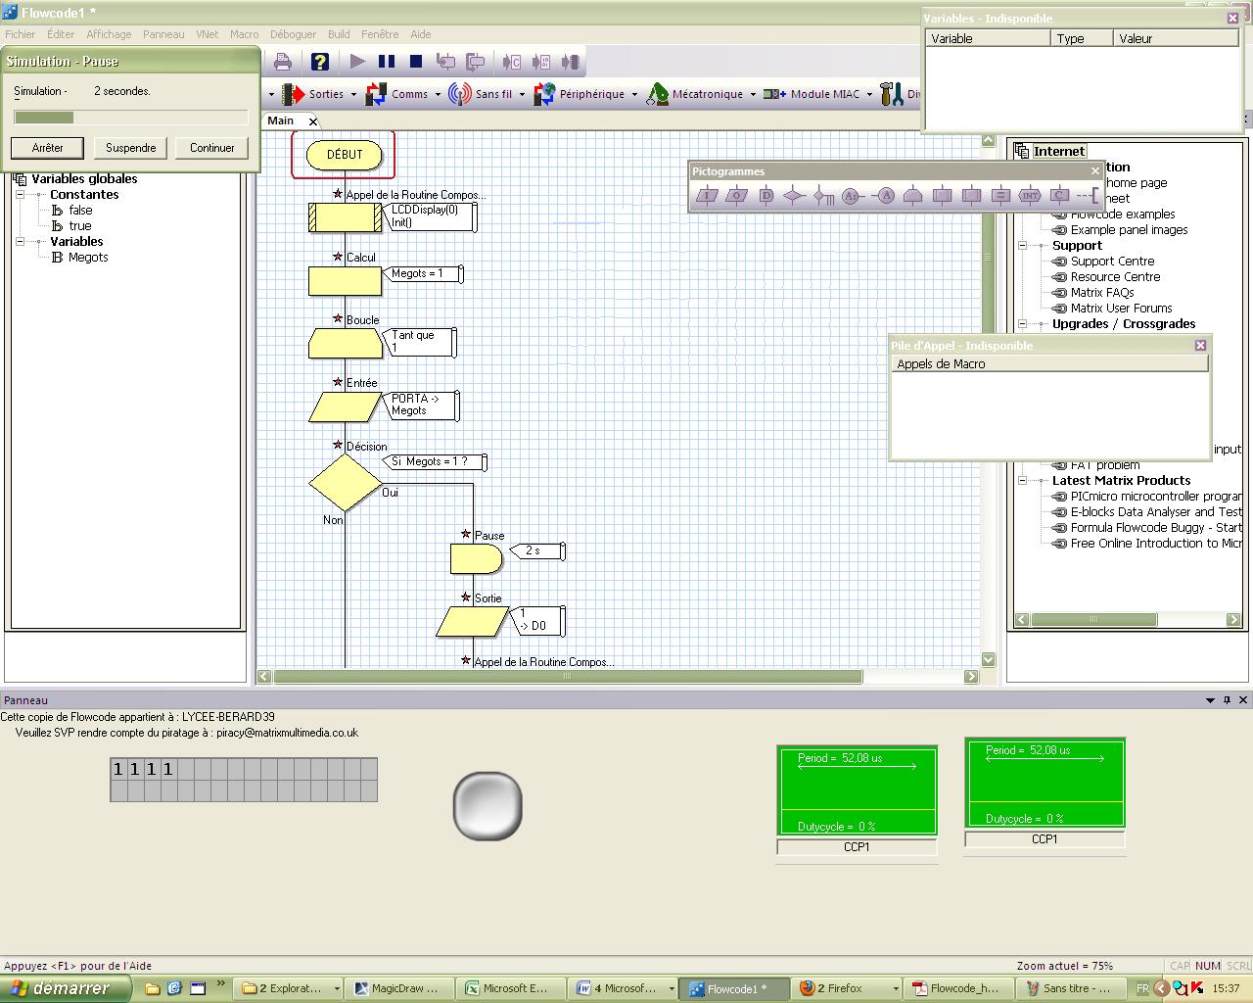
Task: Collapse the Constantes tree node
Action: pos(20,195)
